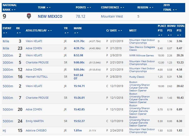Sort YR column descending arrow
189x136 pixels.
point(68,33)
